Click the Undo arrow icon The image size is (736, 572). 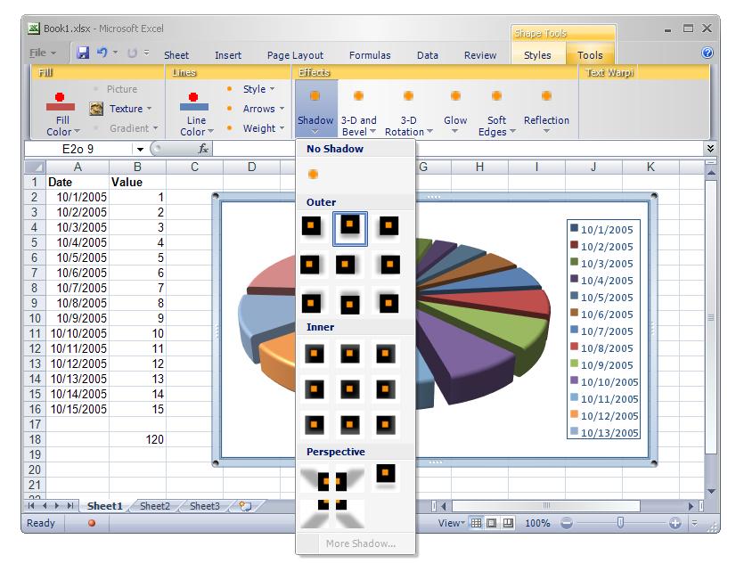coord(102,52)
